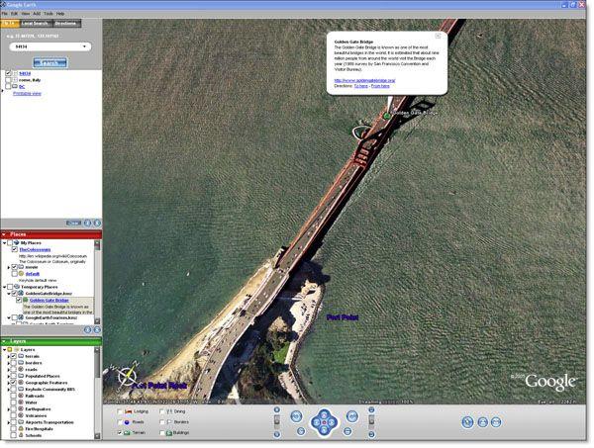Click the Railroads layer icon

click(21, 396)
